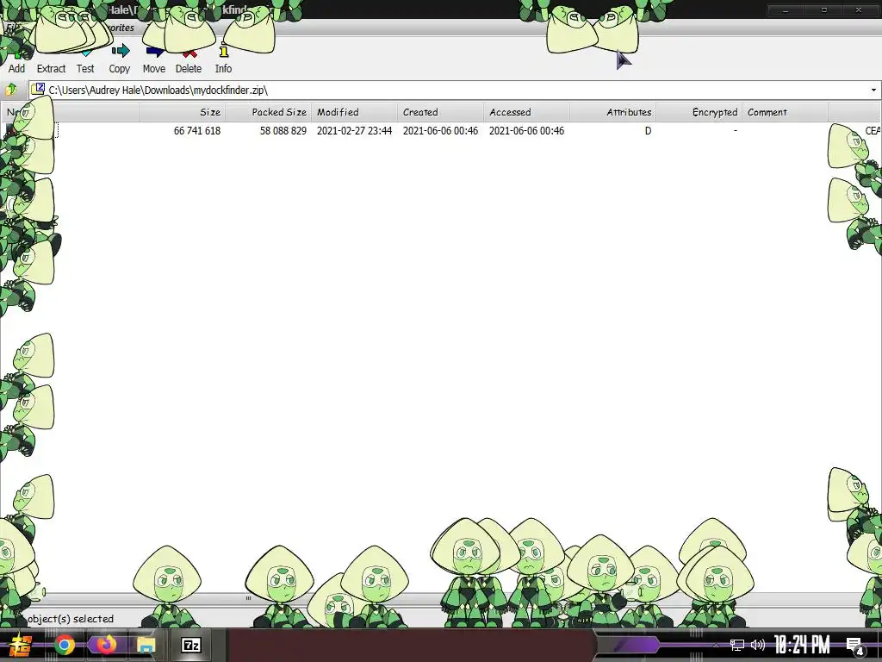Viewport: 882px width, 662px height.
Task: Go up one folder level
Action: tap(11, 90)
